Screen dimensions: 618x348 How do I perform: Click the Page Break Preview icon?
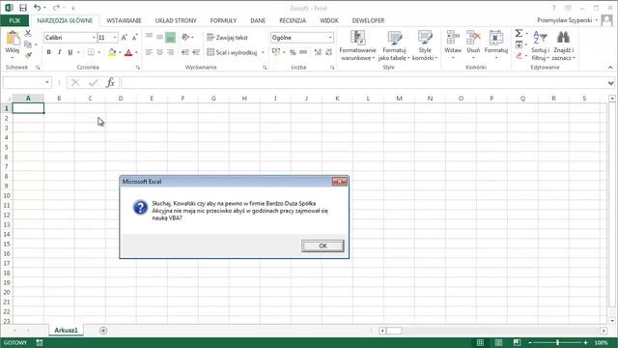tap(518, 342)
